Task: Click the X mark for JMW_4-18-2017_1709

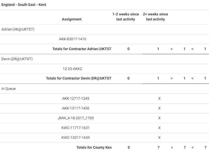Action: (159, 118)
